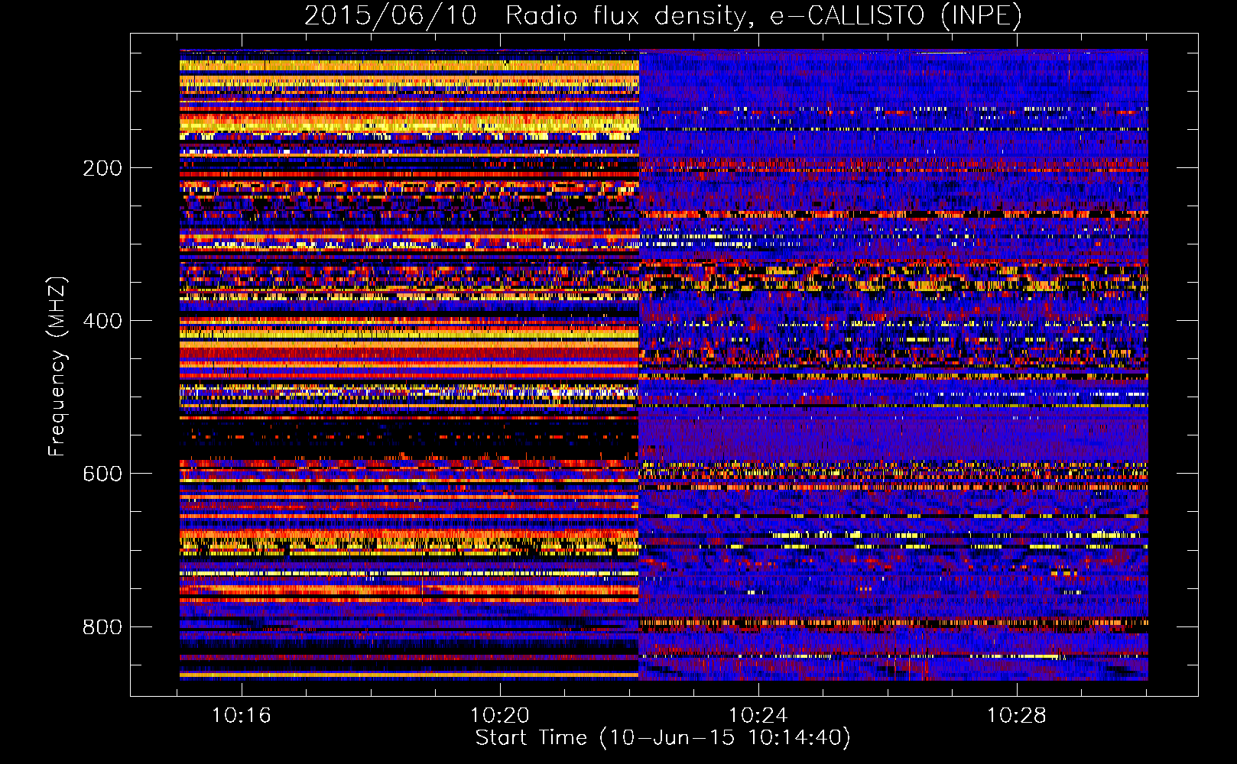Select the 200 frequency axis label
This screenshot has height=764, width=1237.
coord(102,168)
